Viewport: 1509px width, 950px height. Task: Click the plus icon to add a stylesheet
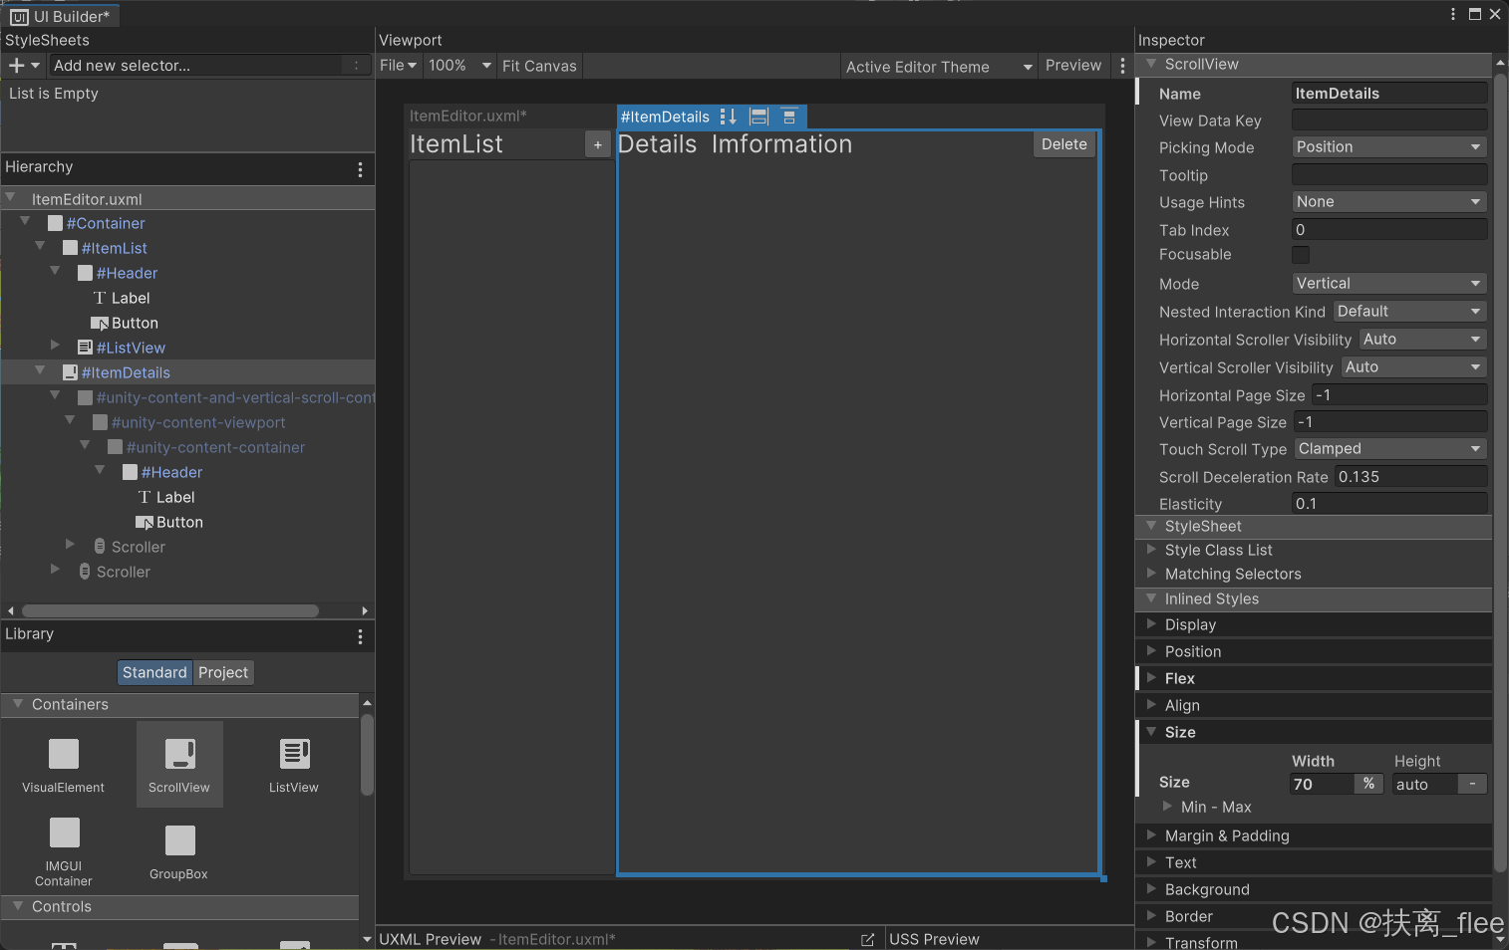click(x=17, y=66)
